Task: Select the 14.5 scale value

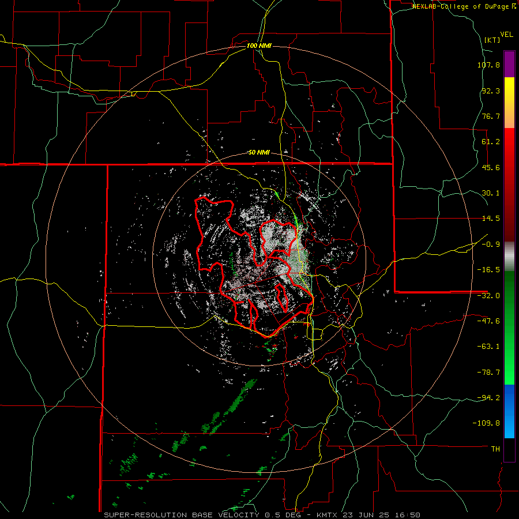Action: pos(491,219)
